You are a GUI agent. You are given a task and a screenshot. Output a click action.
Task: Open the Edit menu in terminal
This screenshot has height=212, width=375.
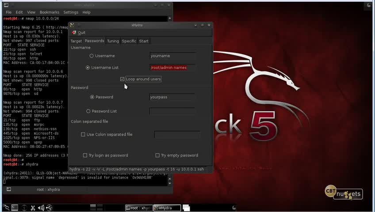pos(19,12)
